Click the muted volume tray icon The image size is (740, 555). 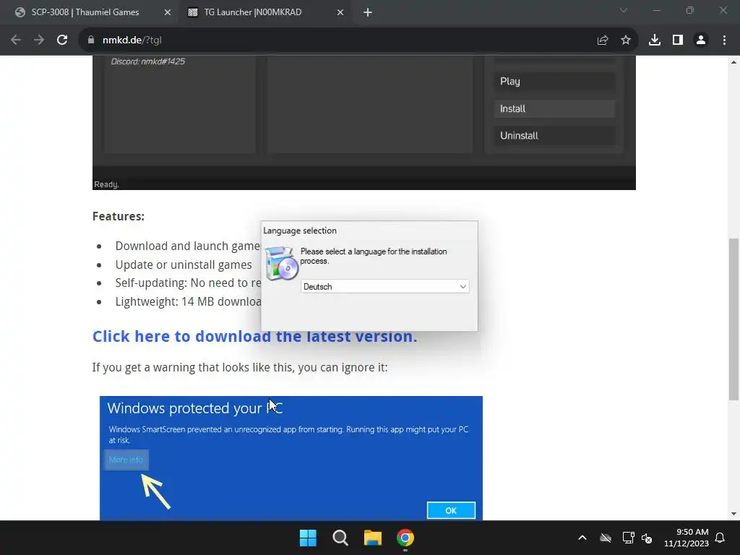[x=647, y=538]
